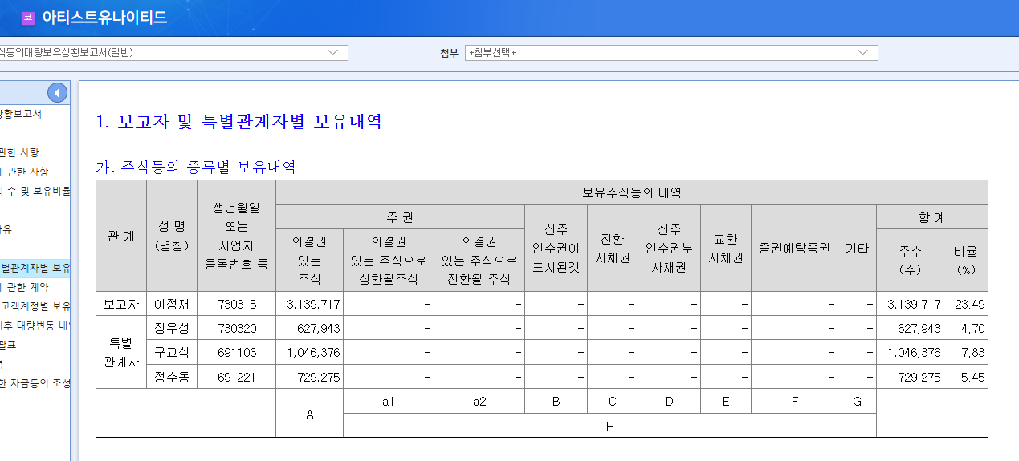Click the 보유주식등의 내역 header cell
Image resolution: width=1019 pixels, height=461 pixels.
click(632, 193)
